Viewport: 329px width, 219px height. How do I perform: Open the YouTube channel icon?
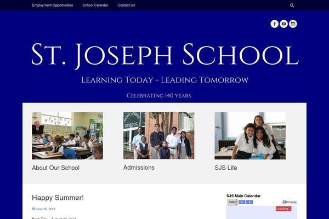[283, 24]
